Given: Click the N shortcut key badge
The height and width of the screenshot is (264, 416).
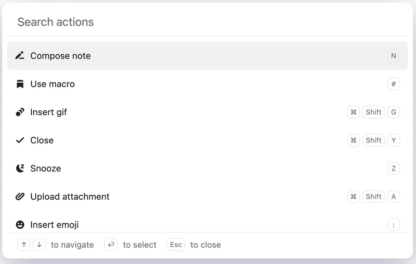Looking at the screenshot, I should click(393, 56).
